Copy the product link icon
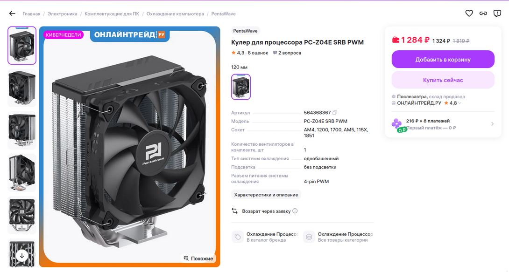This screenshot has height=272, width=509. 483,14
